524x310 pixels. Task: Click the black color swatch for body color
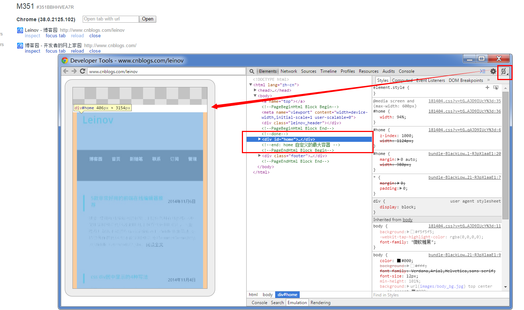[x=399, y=261]
